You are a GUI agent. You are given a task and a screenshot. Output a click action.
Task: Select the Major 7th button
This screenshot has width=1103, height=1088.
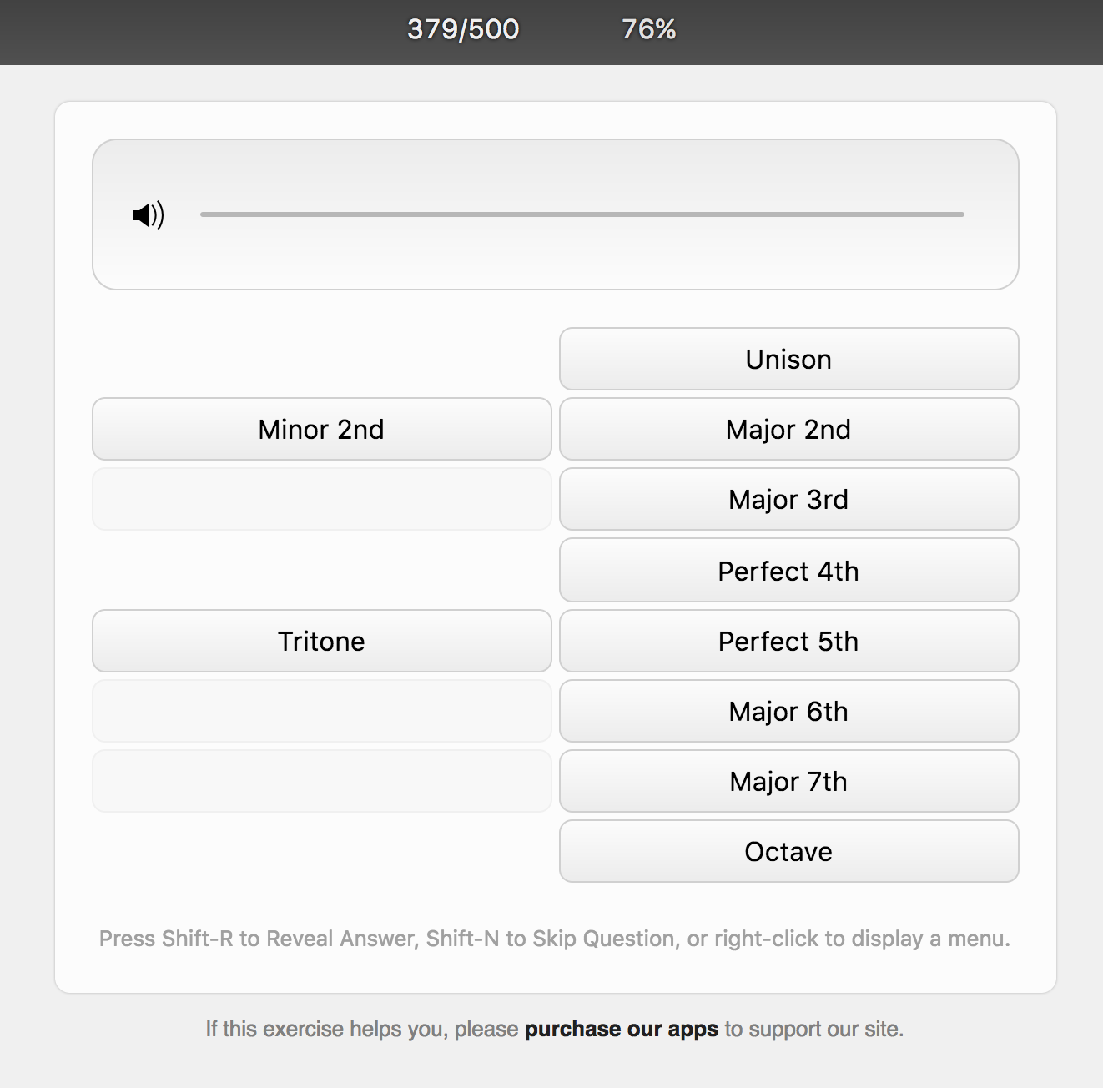point(788,781)
